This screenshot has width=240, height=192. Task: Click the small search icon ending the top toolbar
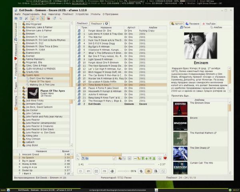60,18
